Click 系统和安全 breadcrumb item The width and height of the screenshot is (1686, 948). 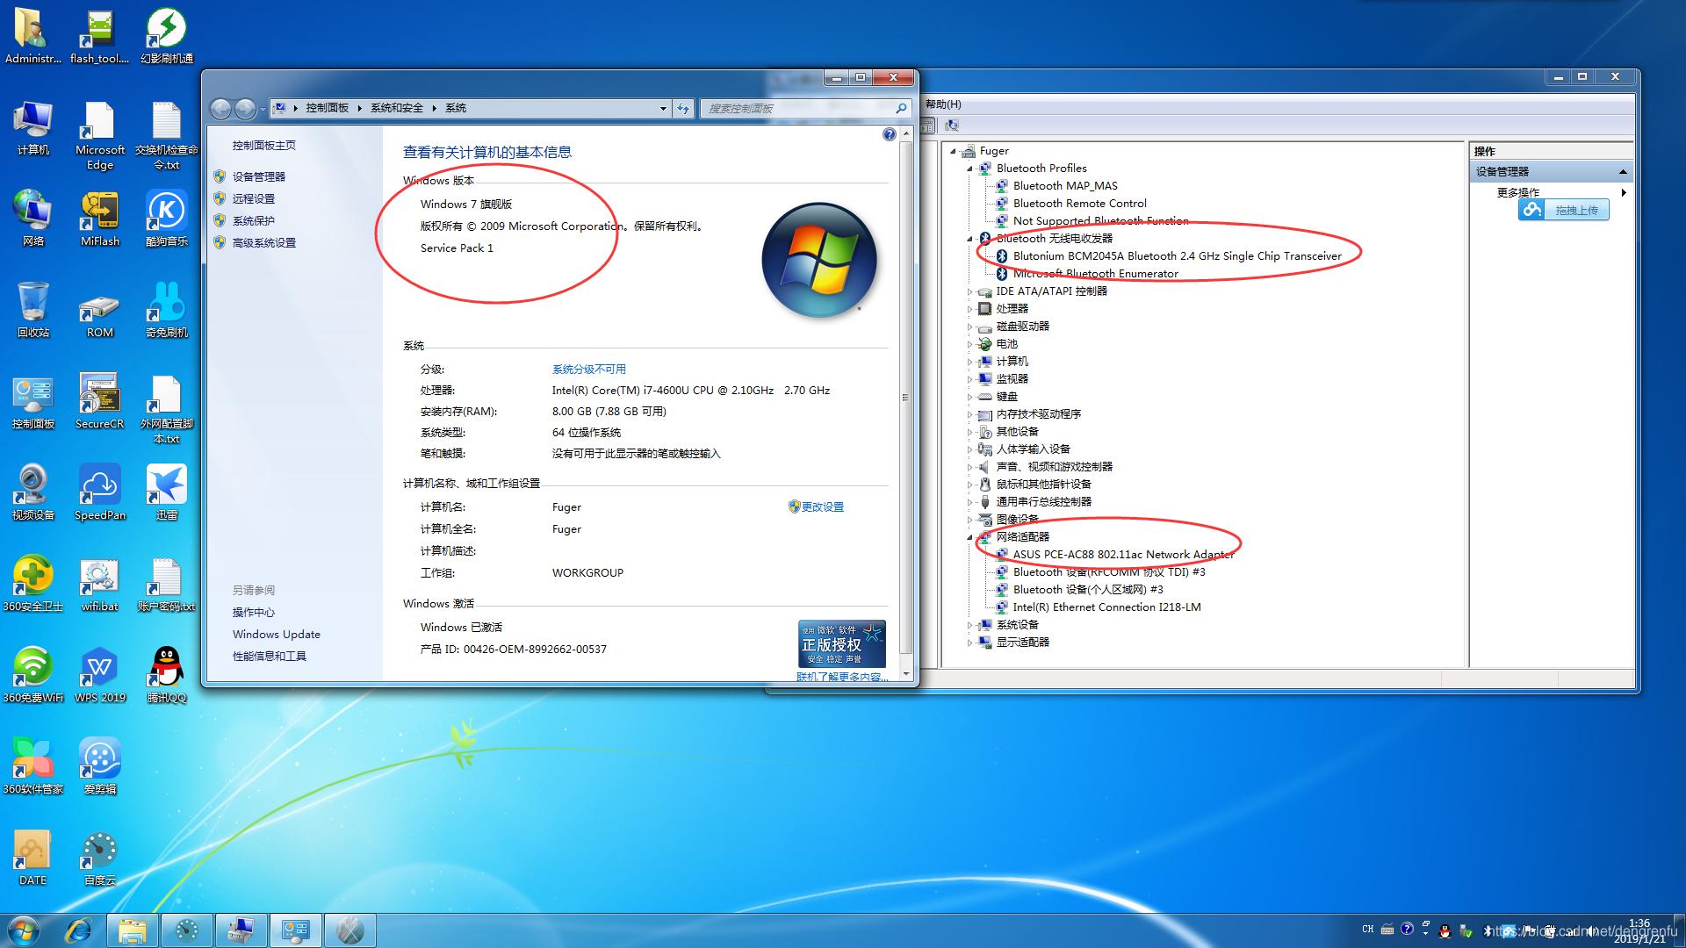396,108
